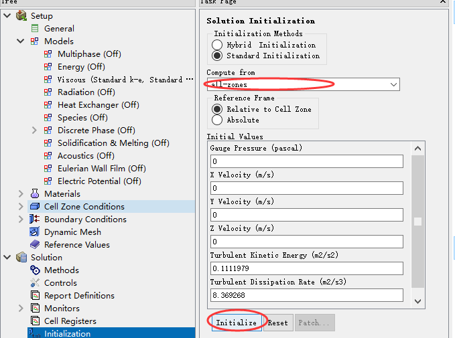Click the Gauge Pressure input field

click(307, 161)
